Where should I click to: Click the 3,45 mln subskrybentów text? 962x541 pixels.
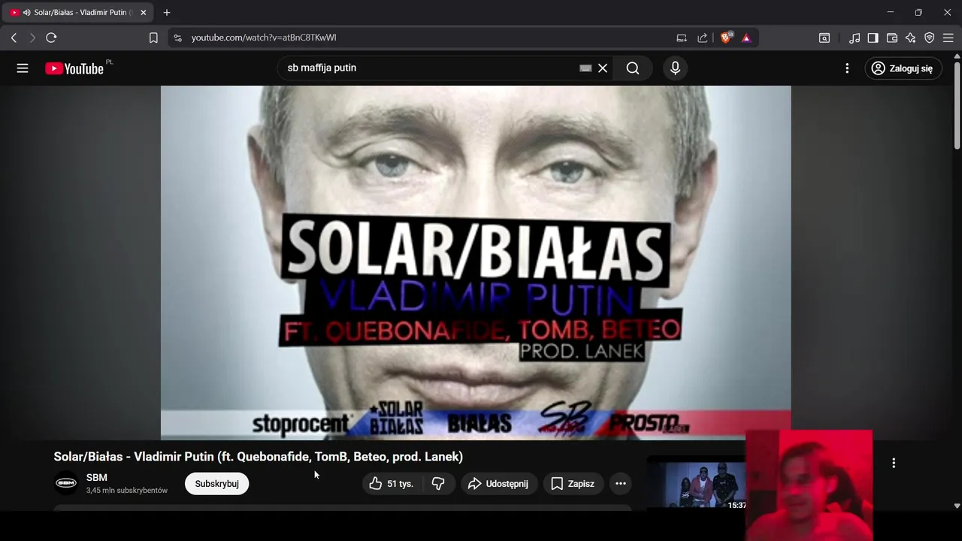pos(127,491)
